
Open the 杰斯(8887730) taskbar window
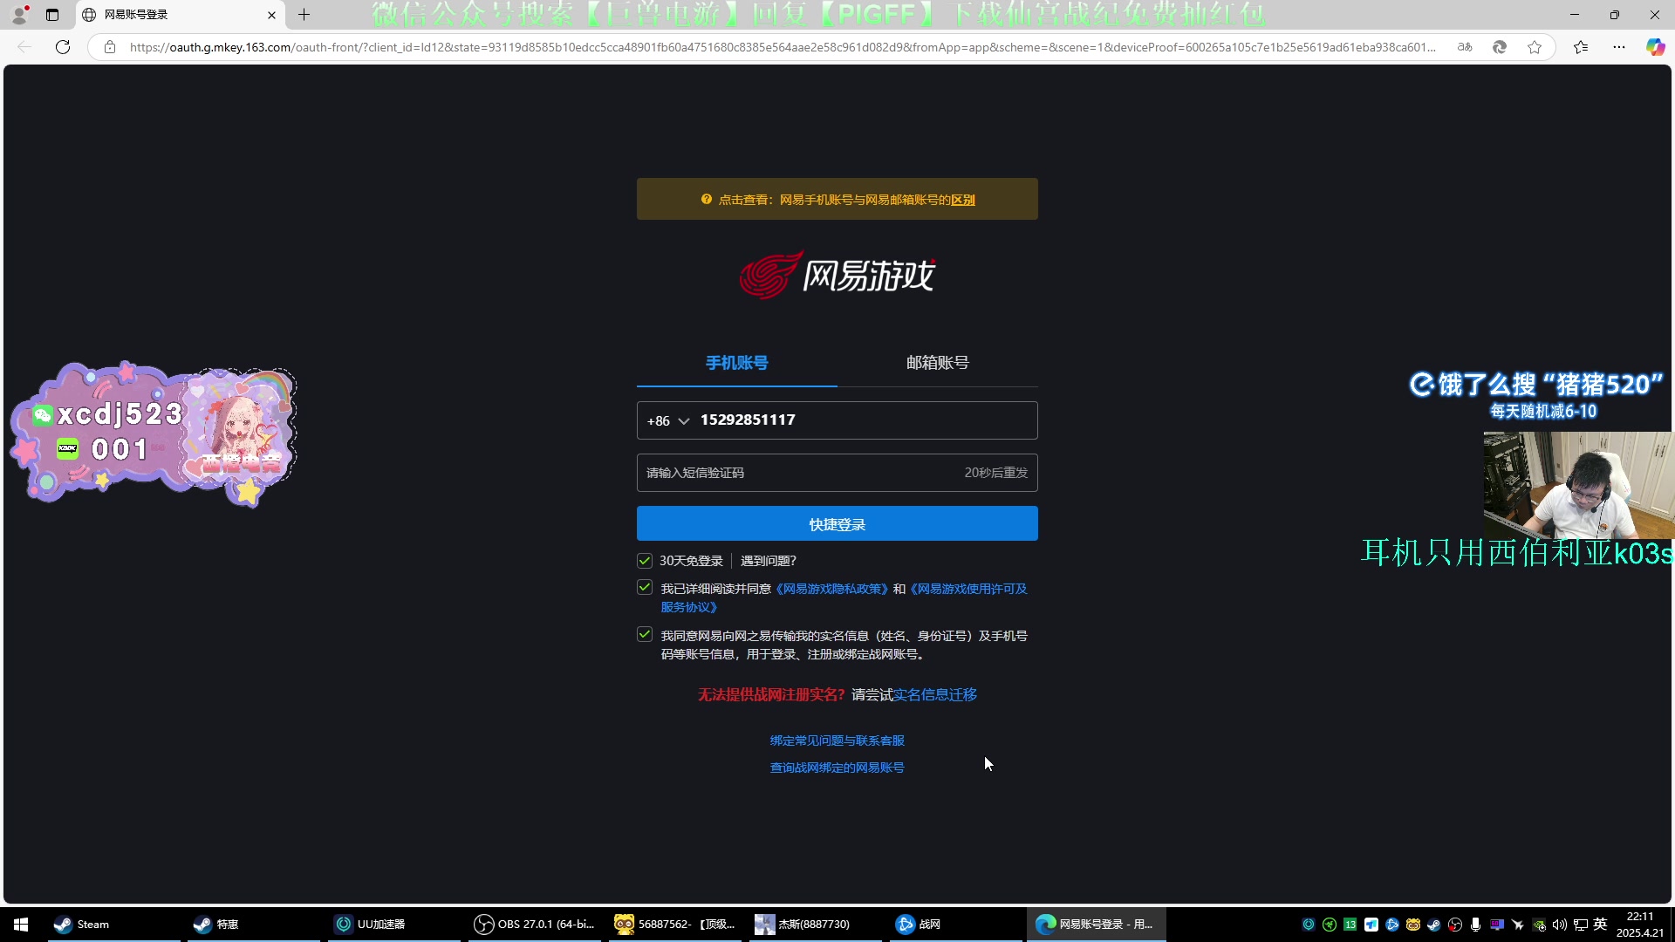coord(816,925)
